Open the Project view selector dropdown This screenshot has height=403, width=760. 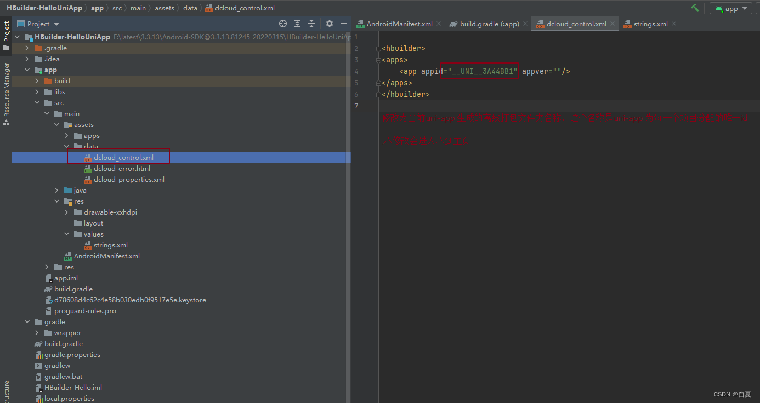click(x=38, y=24)
